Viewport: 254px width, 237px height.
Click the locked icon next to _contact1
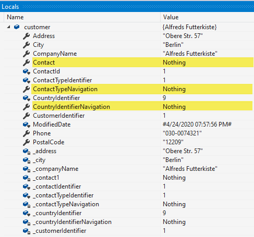[27, 178]
